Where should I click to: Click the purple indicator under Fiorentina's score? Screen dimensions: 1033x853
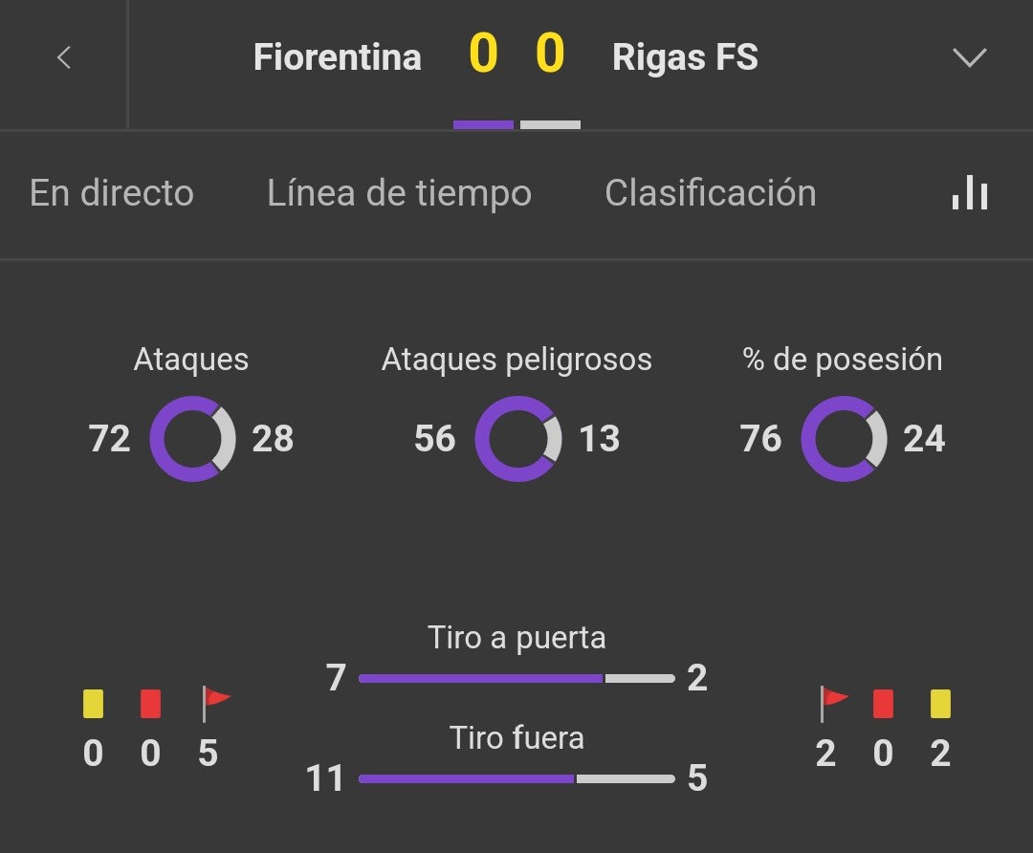click(484, 124)
